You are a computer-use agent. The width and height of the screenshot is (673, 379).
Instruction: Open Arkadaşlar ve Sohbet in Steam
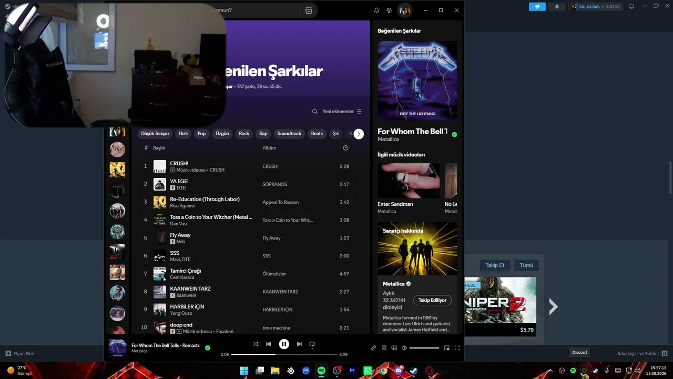point(642,354)
